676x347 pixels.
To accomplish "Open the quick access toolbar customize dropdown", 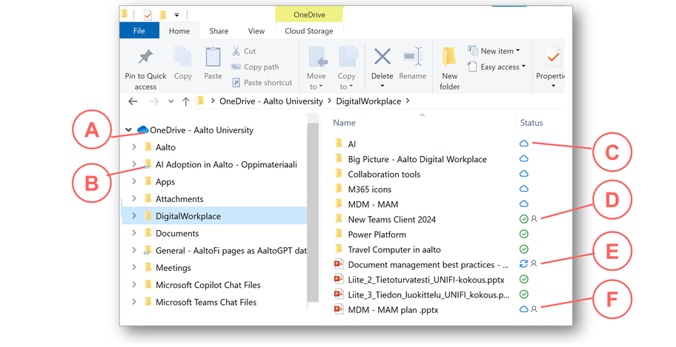I will 176,15.
